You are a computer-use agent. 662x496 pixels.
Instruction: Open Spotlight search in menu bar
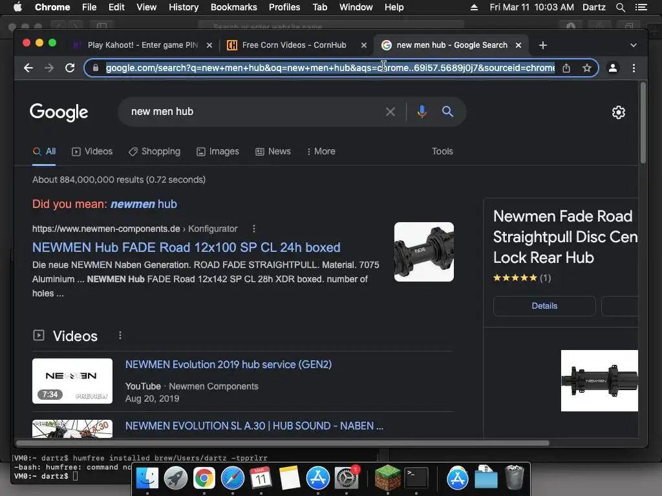click(x=620, y=7)
